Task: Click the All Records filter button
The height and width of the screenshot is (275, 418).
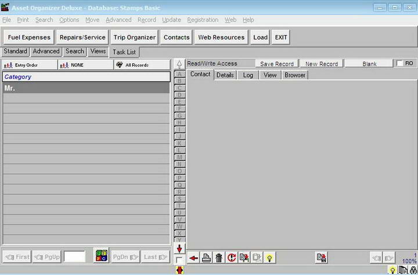Action: tap(142, 65)
